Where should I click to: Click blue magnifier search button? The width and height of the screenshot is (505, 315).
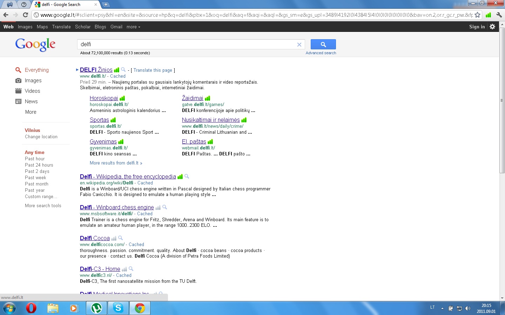pyautogui.click(x=323, y=44)
